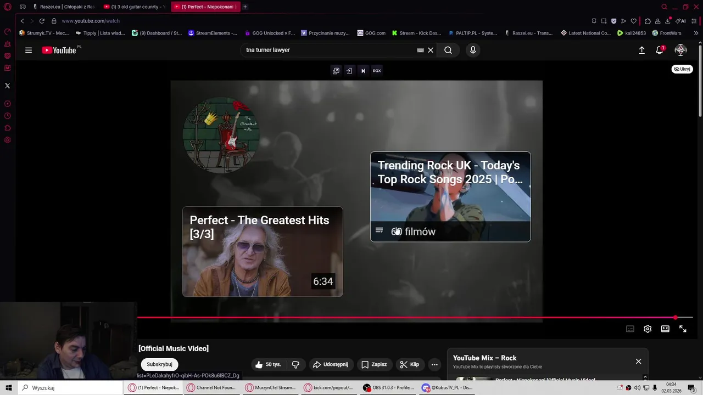The image size is (703, 395).
Task: Open the Windows notification center icon
Action: pyautogui.click(x=691, y=388)
